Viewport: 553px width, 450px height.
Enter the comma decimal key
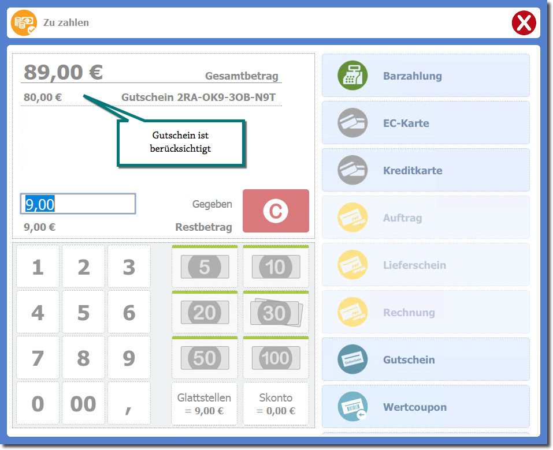[x=129, y=404]
